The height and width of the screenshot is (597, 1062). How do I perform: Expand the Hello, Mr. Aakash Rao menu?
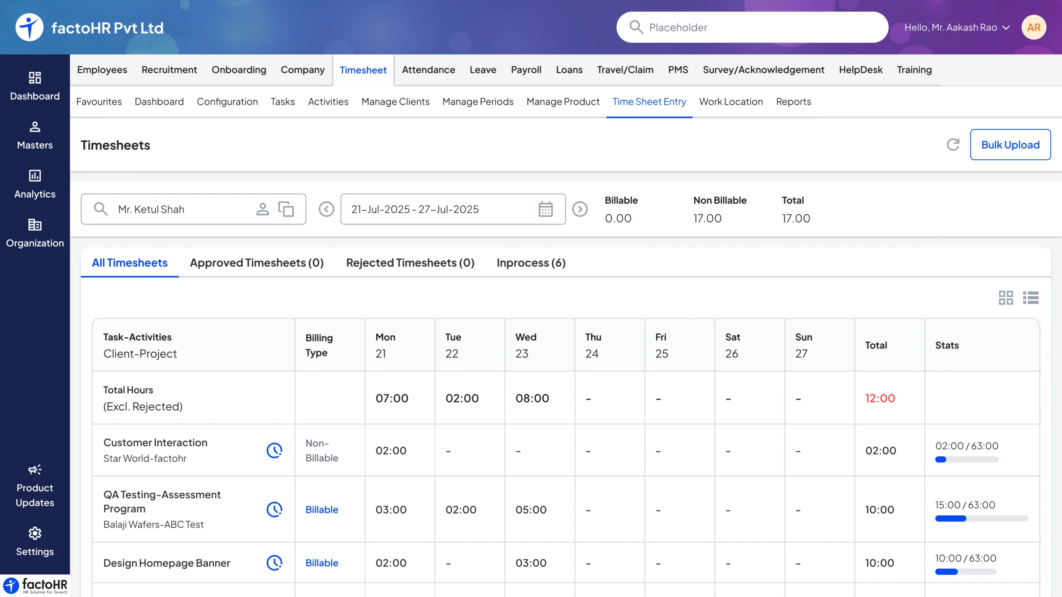957,27
